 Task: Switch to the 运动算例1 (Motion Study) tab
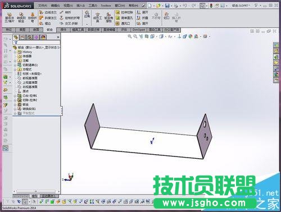point(49,196)
